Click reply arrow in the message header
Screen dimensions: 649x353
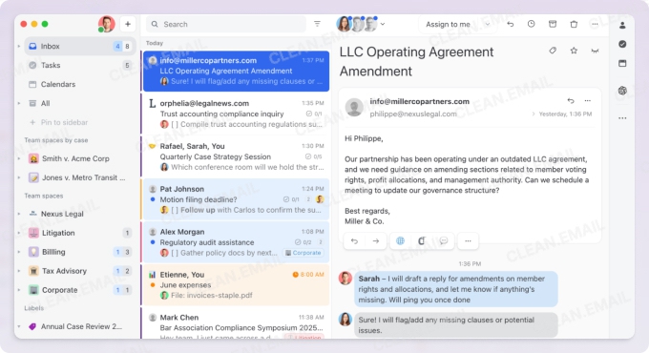tap(571, 100)
